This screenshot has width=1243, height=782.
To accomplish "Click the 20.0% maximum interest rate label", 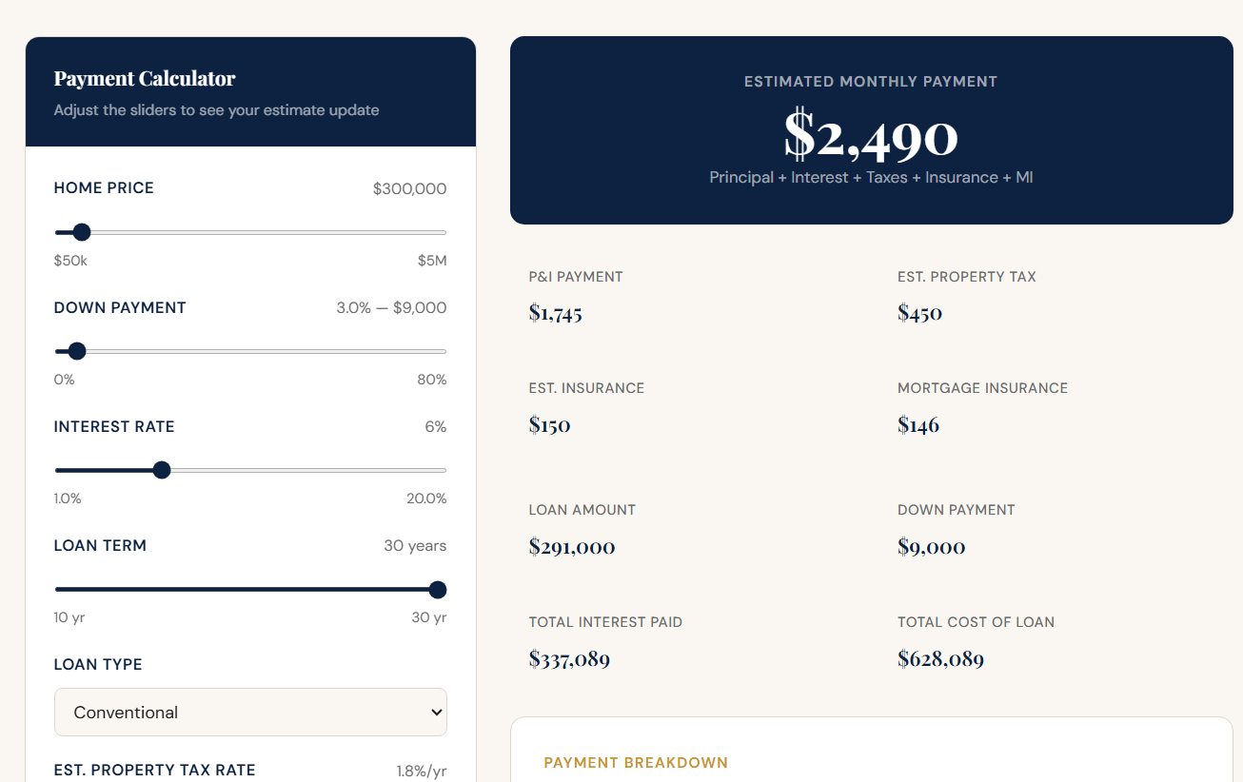I will [426, 499].
